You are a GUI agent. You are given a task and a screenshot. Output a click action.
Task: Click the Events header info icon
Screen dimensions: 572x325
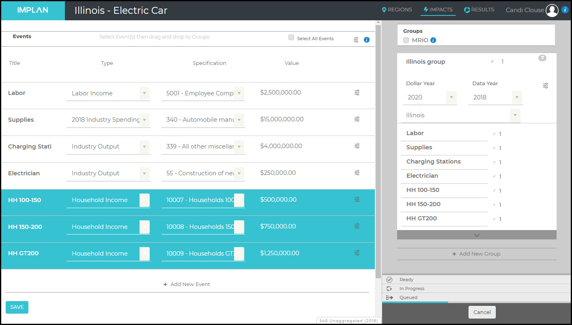point(367,40)
